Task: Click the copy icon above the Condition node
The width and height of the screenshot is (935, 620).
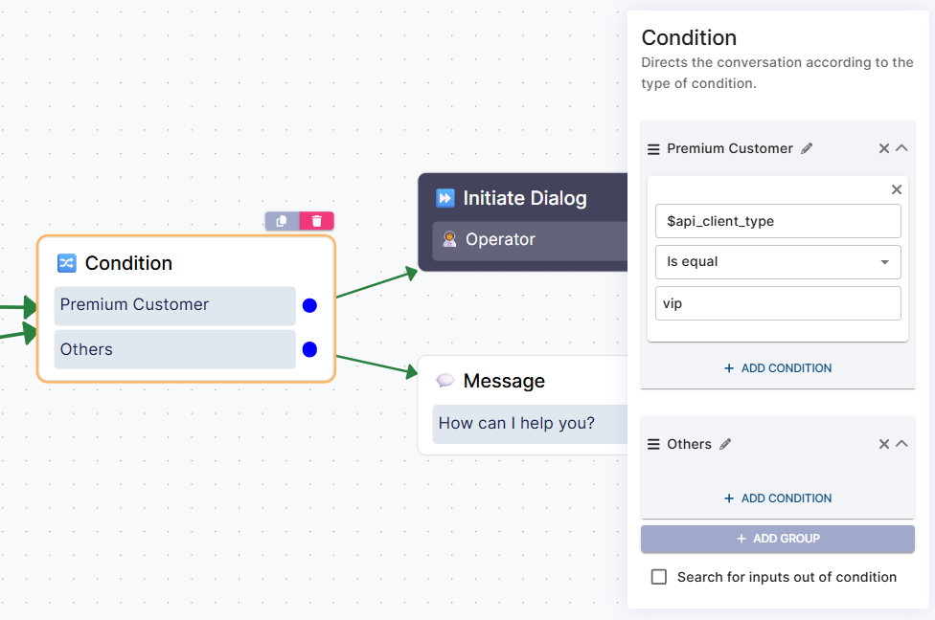Action: (282, 221)
